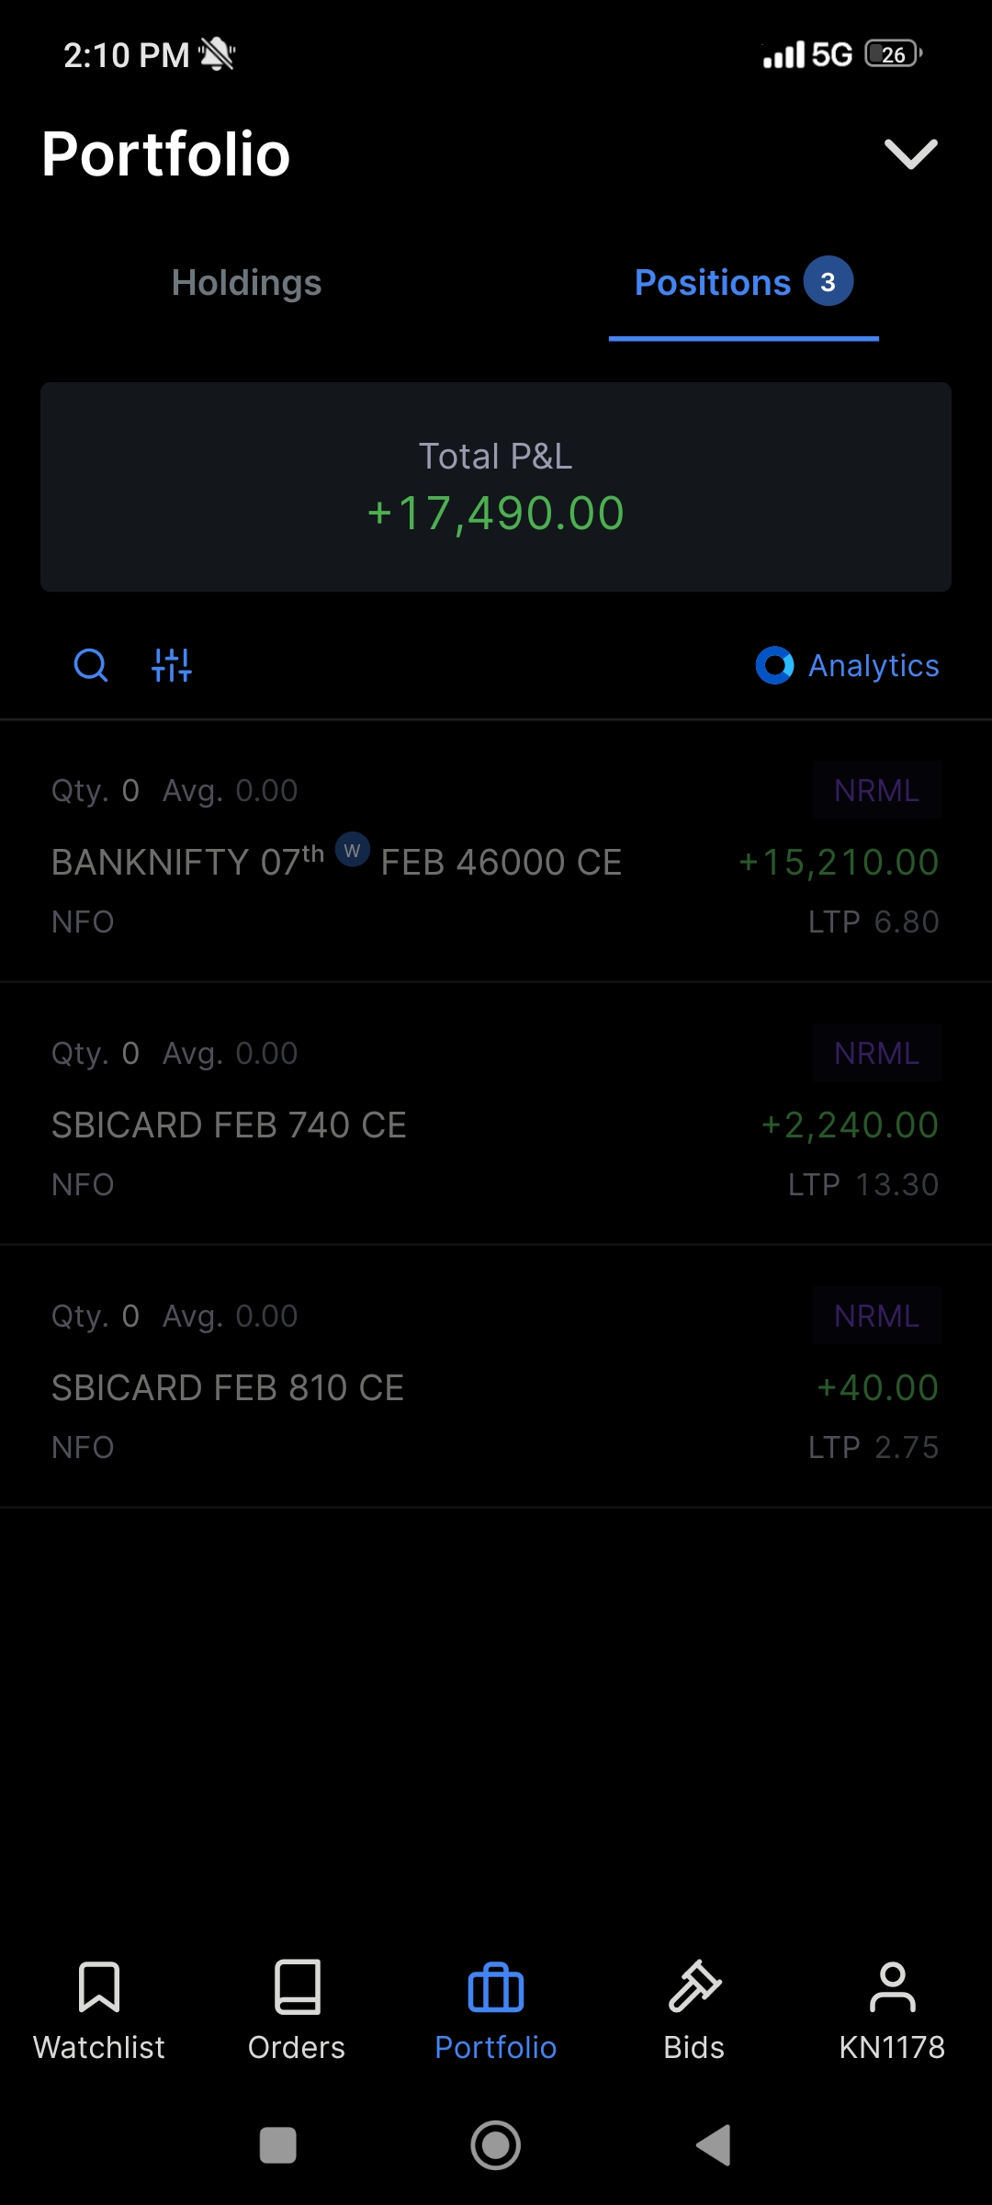Select the Portfolio briefcase icon
Screen dimensions: 992x2205
click(x=496, y=1986)
